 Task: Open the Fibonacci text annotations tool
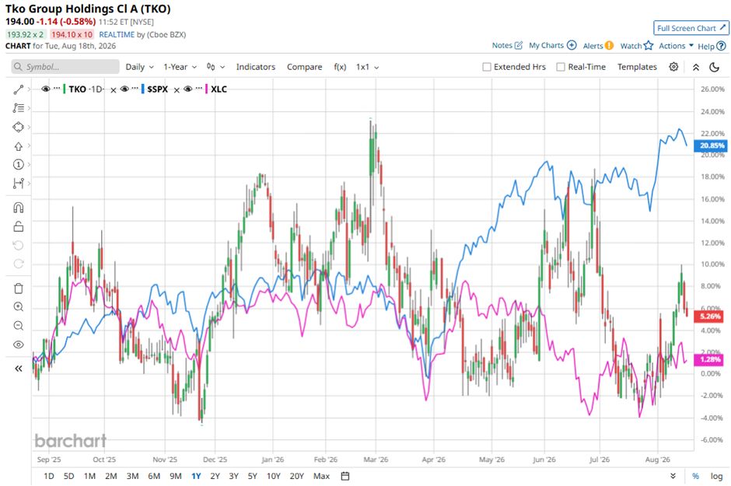point(18,108)
